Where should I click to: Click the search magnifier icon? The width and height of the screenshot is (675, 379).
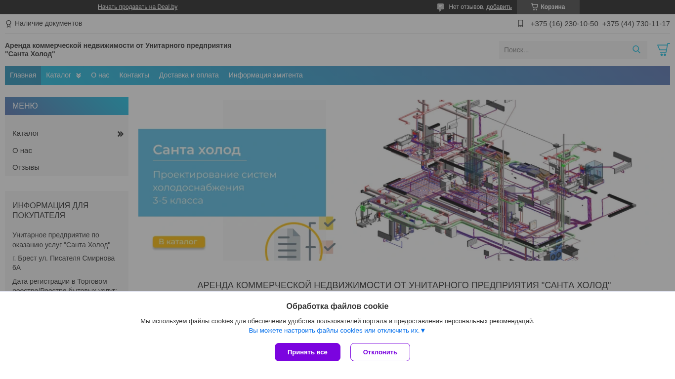click(636, 49)
